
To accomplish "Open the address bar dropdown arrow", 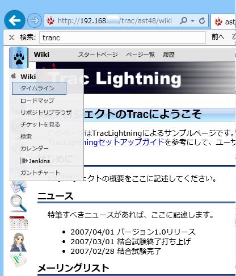I will pyautogui.click(x=192, y=20).
